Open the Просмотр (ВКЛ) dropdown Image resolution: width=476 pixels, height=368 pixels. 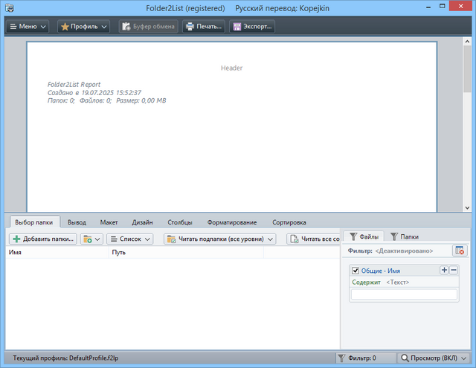tap(434, 358)
